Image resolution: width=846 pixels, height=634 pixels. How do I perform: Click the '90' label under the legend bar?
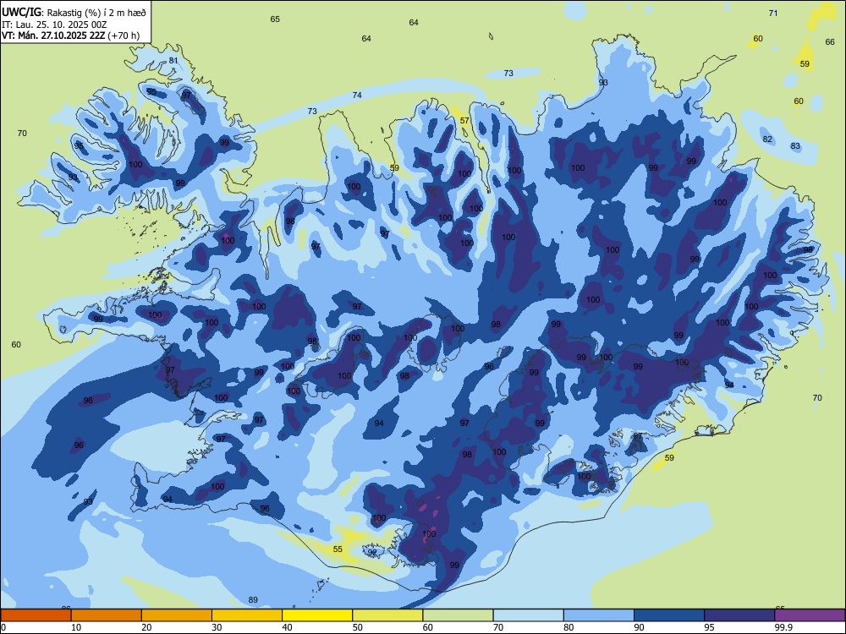coord(639,627)
